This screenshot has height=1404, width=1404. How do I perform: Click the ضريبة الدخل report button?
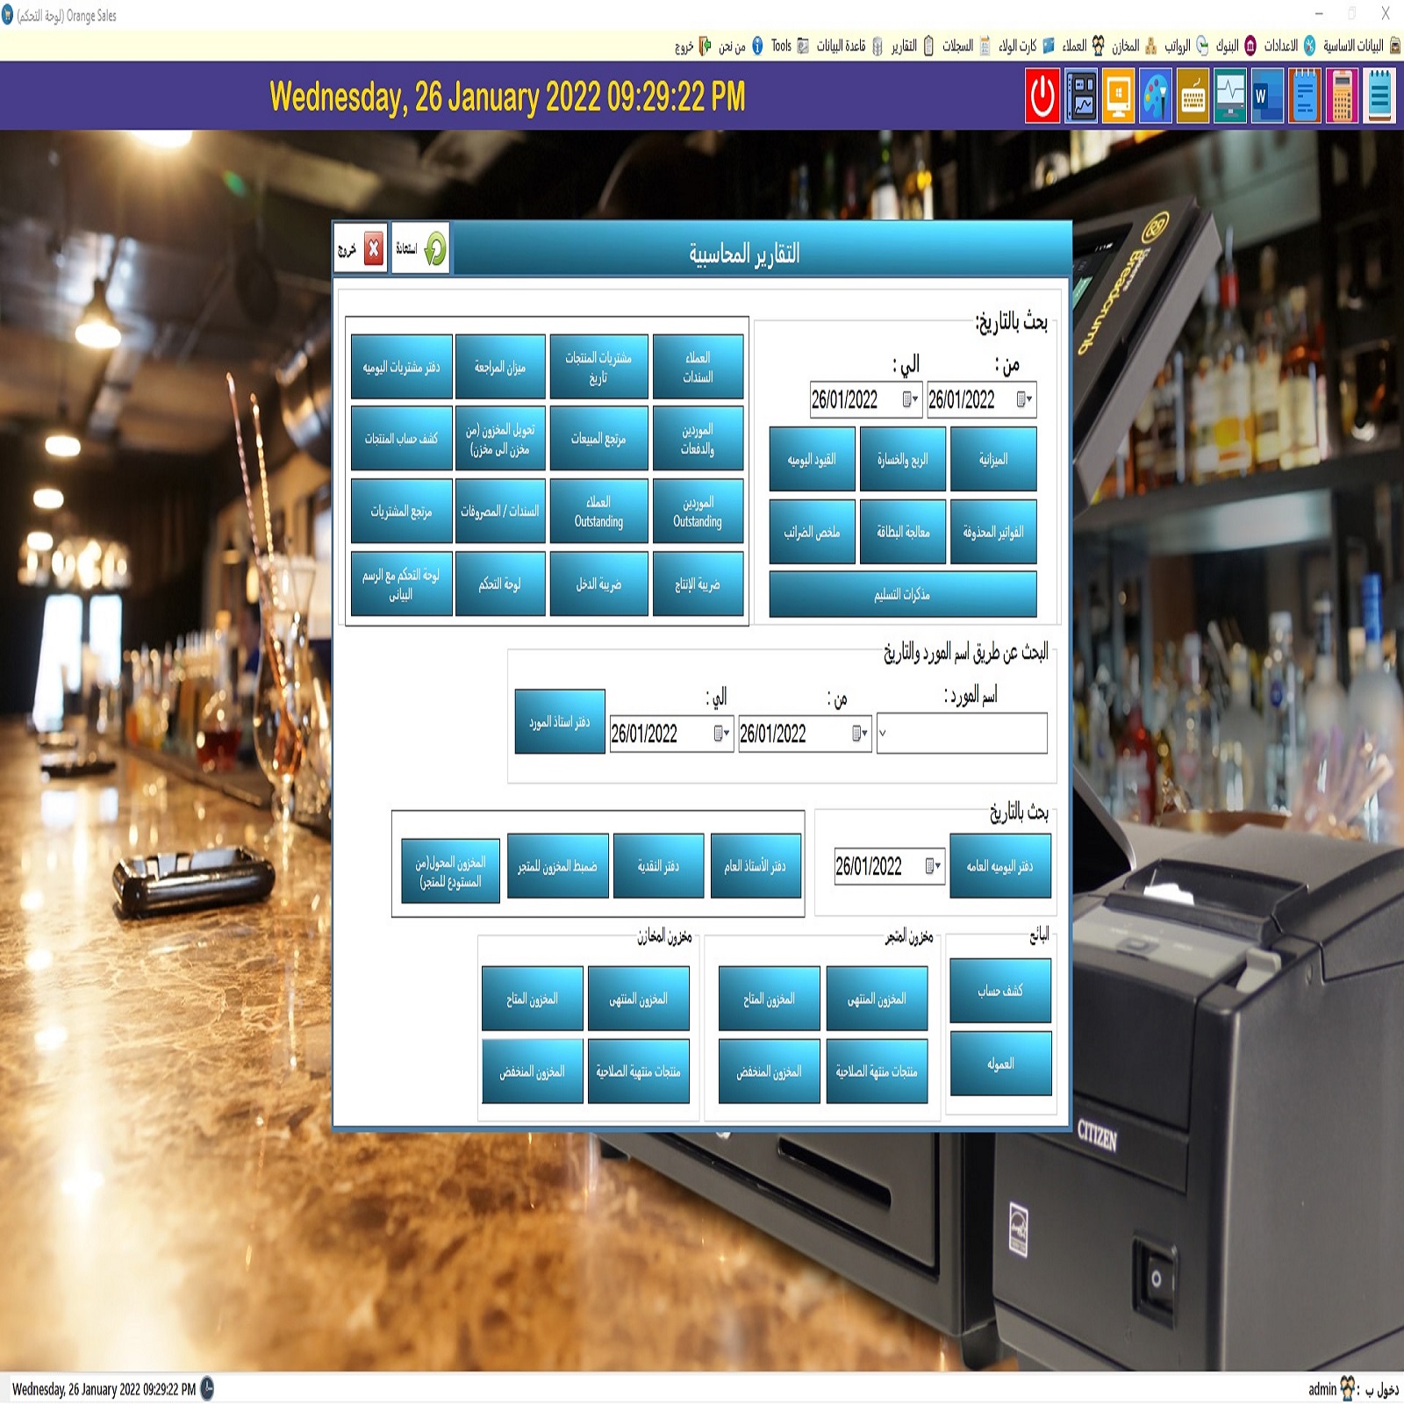(598, 584)
